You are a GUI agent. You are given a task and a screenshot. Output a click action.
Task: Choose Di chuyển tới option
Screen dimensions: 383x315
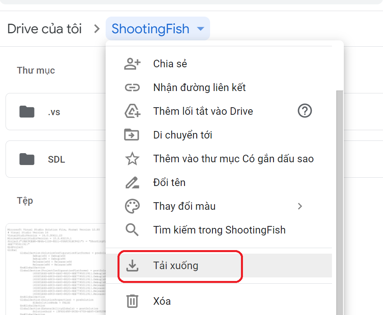[219, 135]
